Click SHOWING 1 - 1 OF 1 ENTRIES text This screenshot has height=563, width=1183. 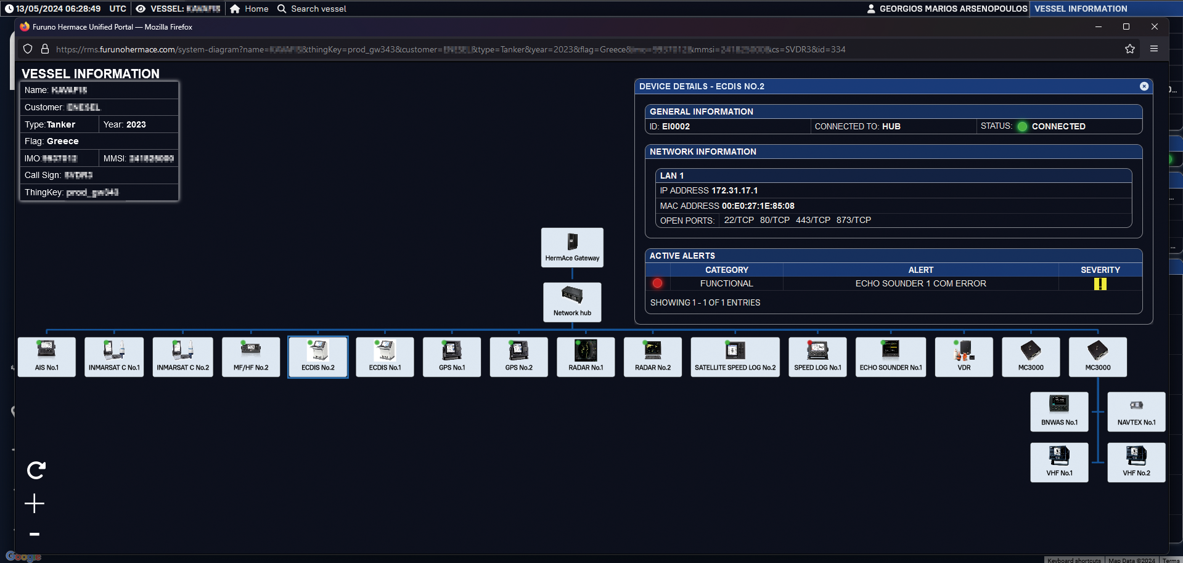705,302
